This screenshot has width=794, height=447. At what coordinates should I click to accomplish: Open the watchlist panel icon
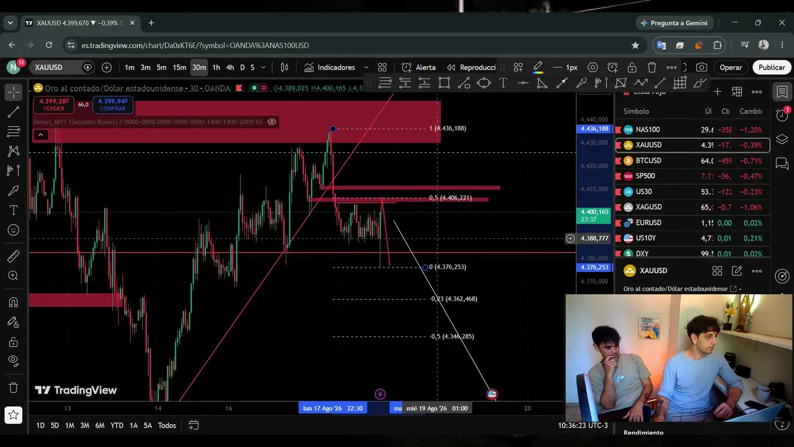pos(782,92)
